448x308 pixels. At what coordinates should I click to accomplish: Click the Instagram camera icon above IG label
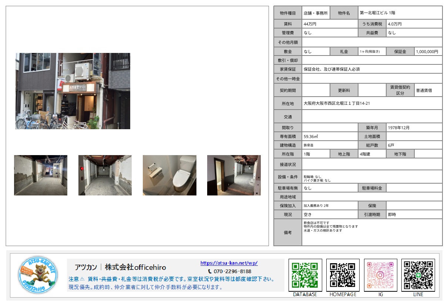click(x=380, y=275)
